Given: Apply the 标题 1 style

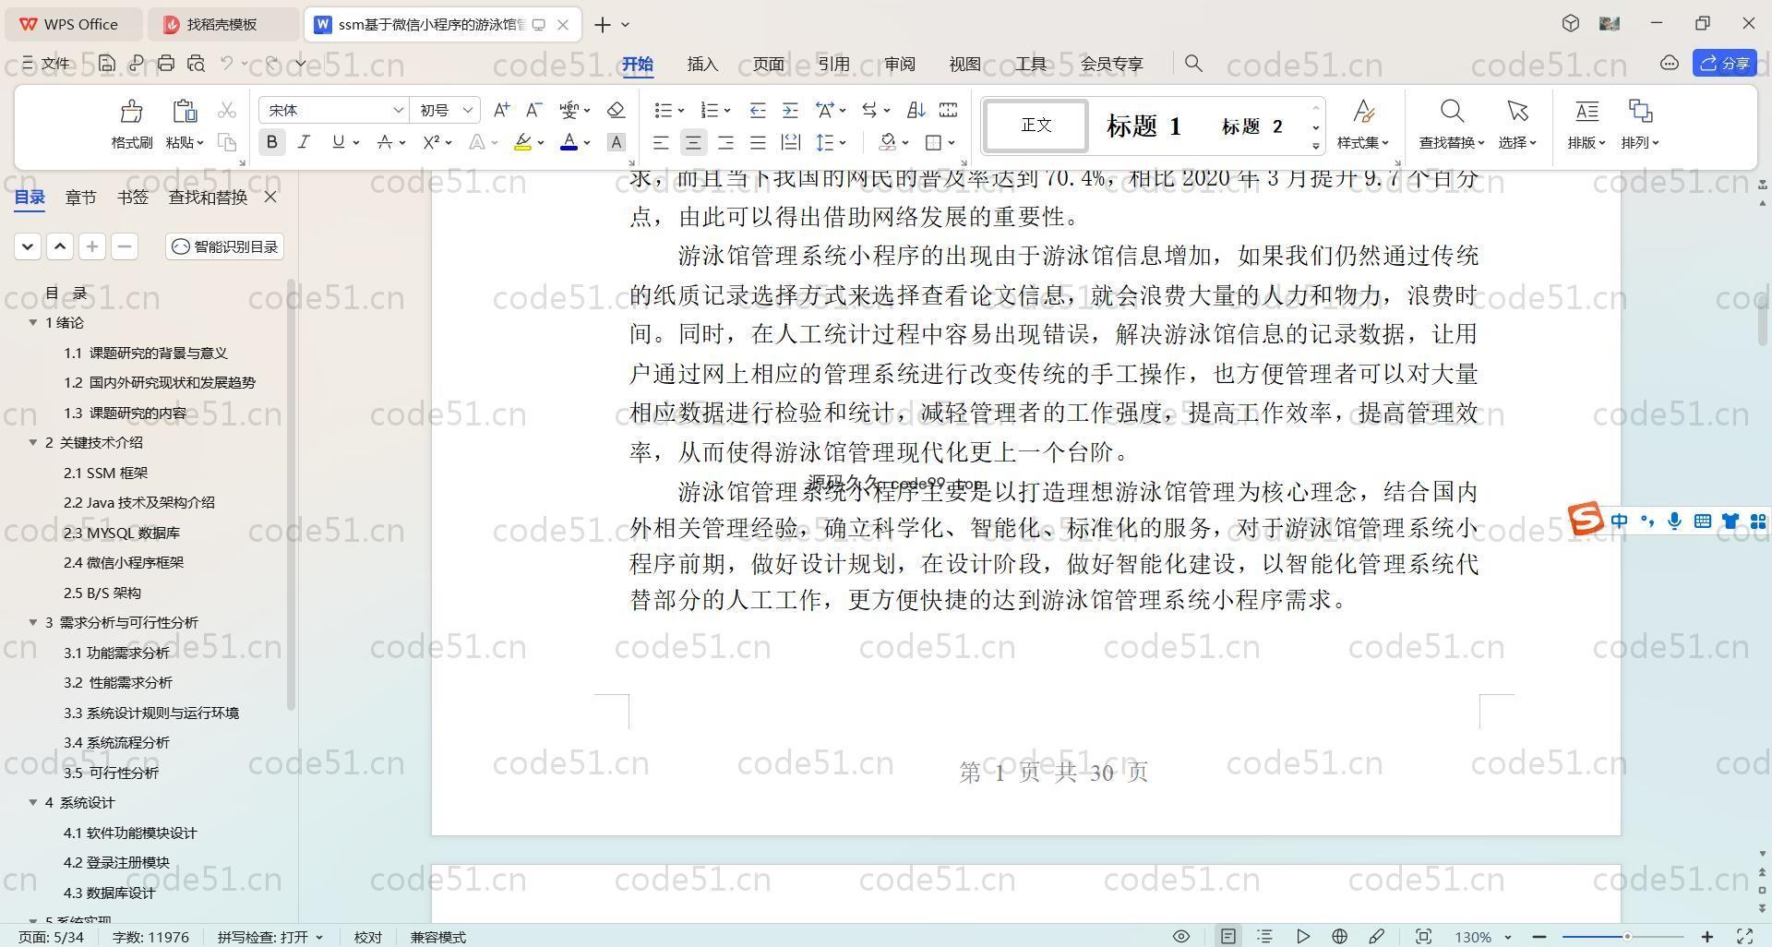Looking at the screenshot, I should (x=1143, y=126).
